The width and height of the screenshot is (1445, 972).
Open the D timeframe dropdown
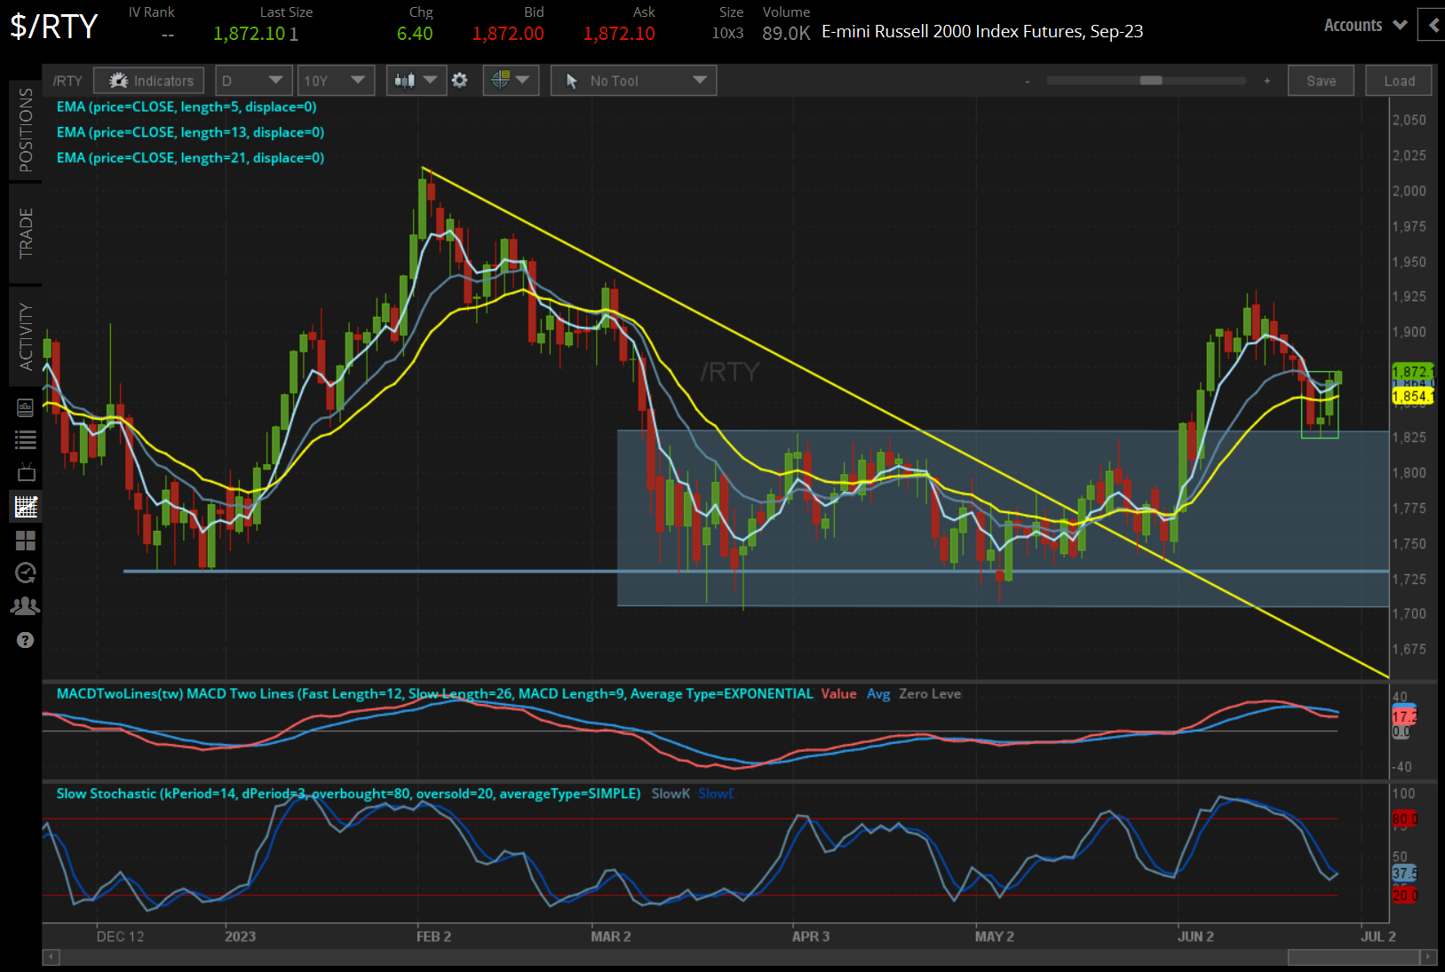coord(253,80)
